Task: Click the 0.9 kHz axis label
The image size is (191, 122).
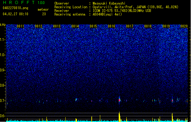Action: tap(3, 70)
